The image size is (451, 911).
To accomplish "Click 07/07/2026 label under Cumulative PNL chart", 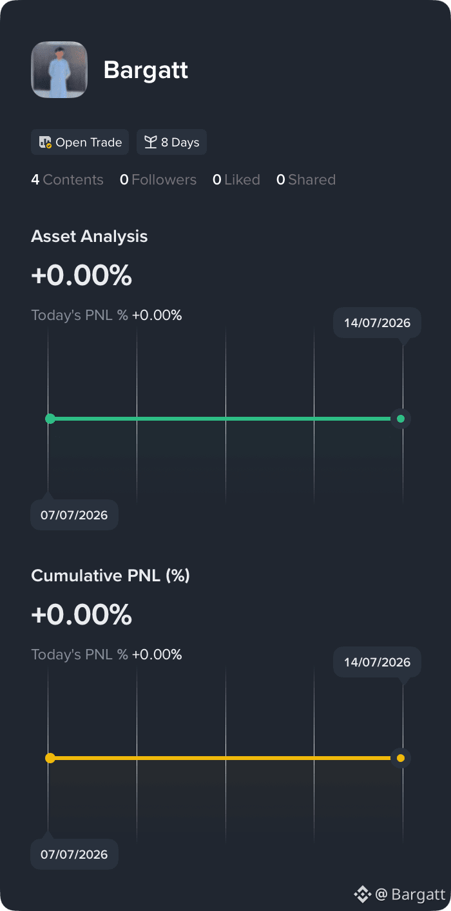I will coord(74,854).
